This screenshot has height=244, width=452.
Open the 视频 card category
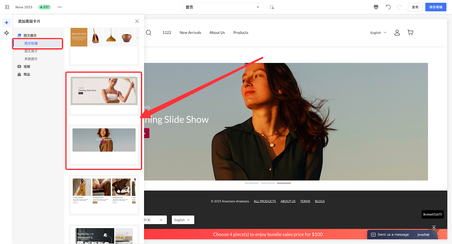tap(27, 67)
